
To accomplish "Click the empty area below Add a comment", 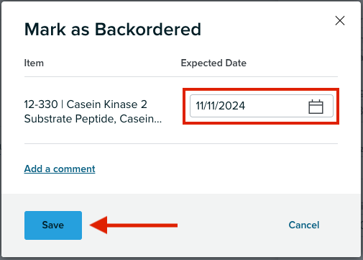I will click(x=181, y=184).
